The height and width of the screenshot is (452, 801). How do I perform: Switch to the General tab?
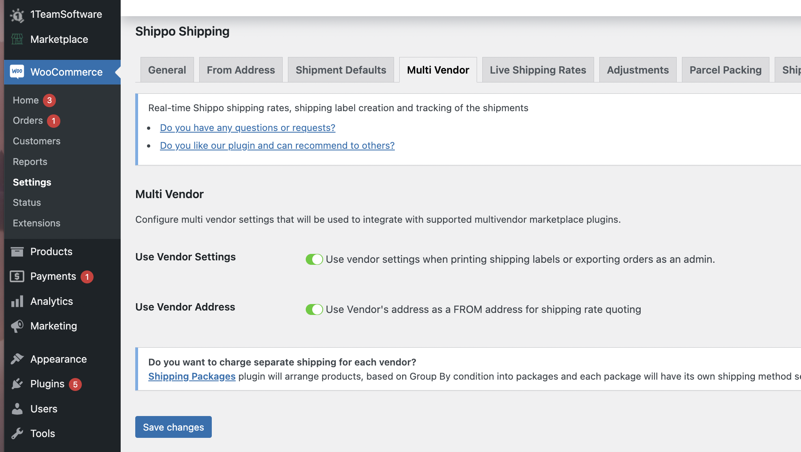167,70
